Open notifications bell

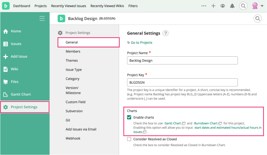click(232, 6)
